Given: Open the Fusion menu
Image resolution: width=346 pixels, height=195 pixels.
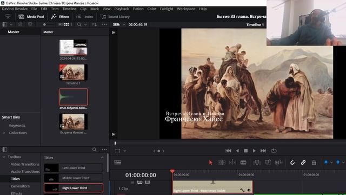Looking at the screenshot, I should coord(138,9).
